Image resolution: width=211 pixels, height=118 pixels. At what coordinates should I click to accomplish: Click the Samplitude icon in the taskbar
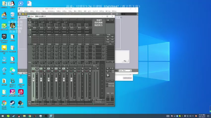coord(51,116)
